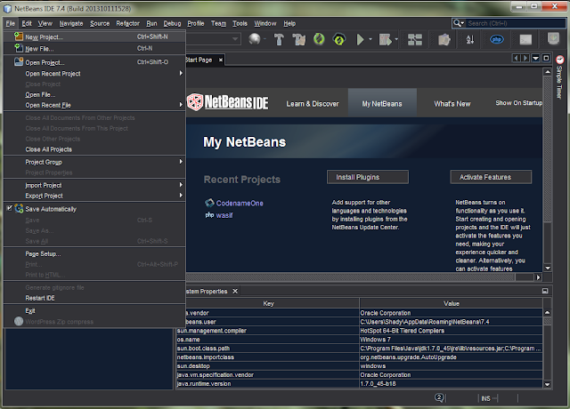Click the Search (Ctrl+I) input field
This screenshot has height=409, width=570.
tap(515, 23)
